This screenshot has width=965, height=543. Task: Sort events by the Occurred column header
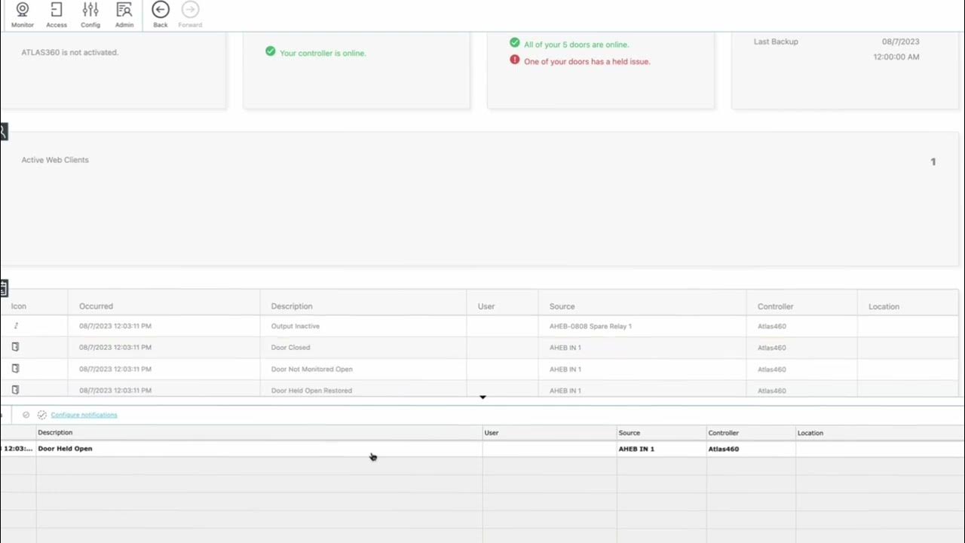pyautogui.click(x=96, y=306)
